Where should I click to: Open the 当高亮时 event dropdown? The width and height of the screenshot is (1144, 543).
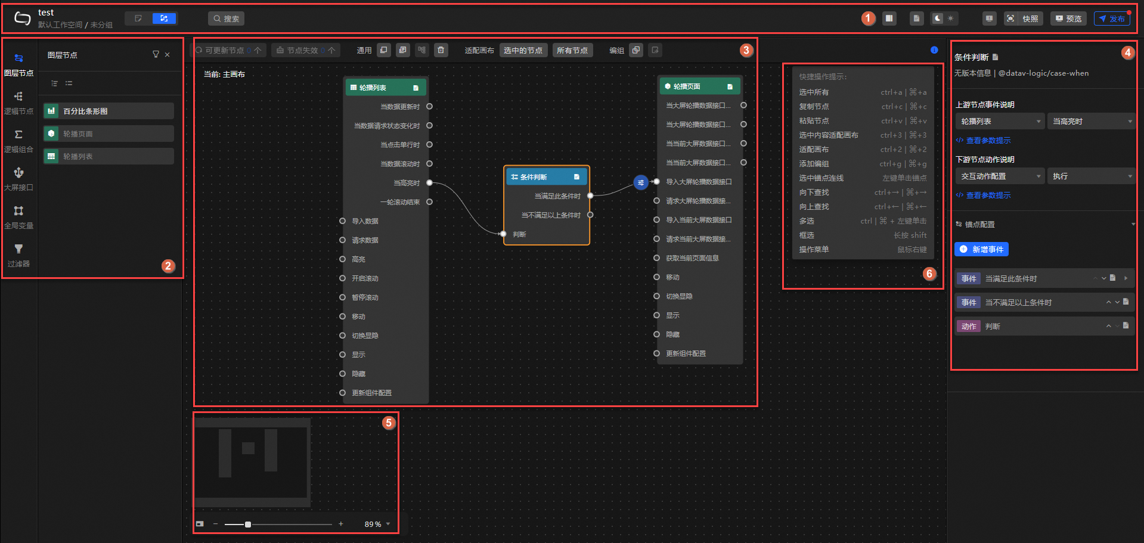(x=1092, y=121)
